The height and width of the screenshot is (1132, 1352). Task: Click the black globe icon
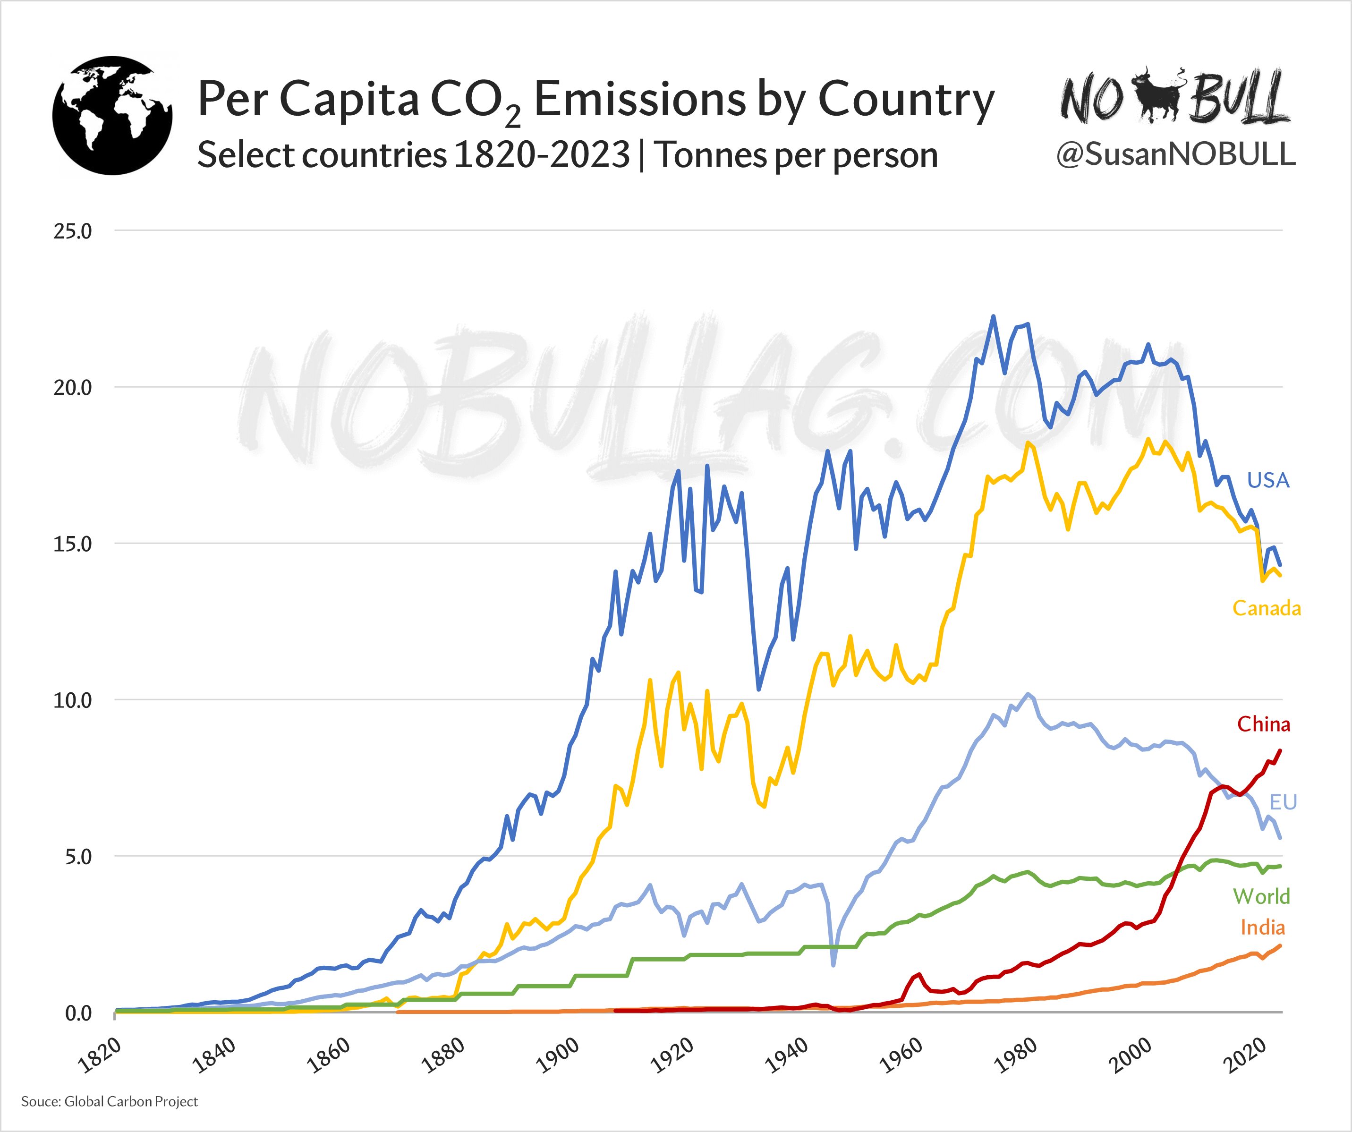coord(112,116)
